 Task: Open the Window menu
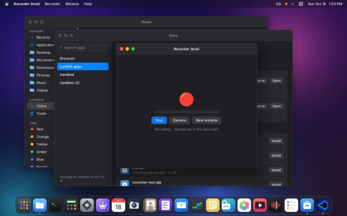coord(72,4)
